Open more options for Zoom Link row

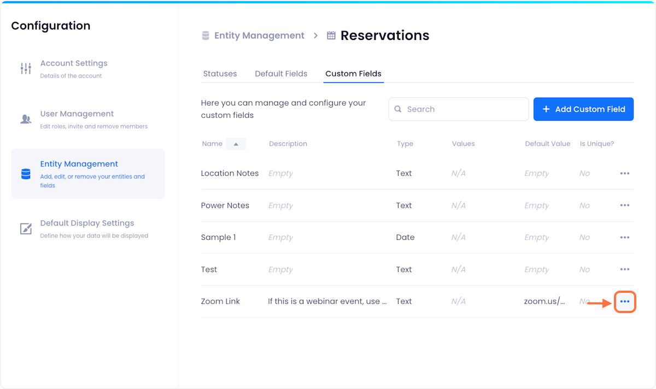(x=625, y=302)
